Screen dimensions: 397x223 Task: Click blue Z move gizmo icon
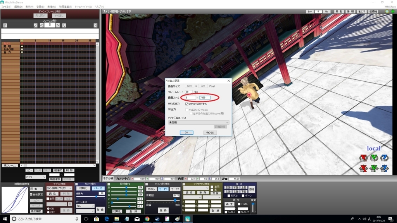click(384, 168)
